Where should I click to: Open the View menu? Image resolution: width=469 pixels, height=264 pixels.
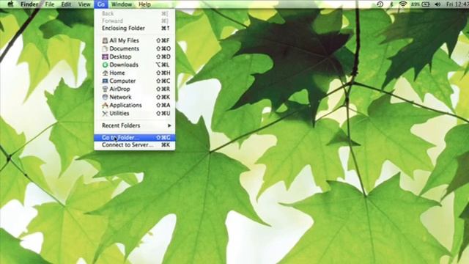(x=84, y=4)
